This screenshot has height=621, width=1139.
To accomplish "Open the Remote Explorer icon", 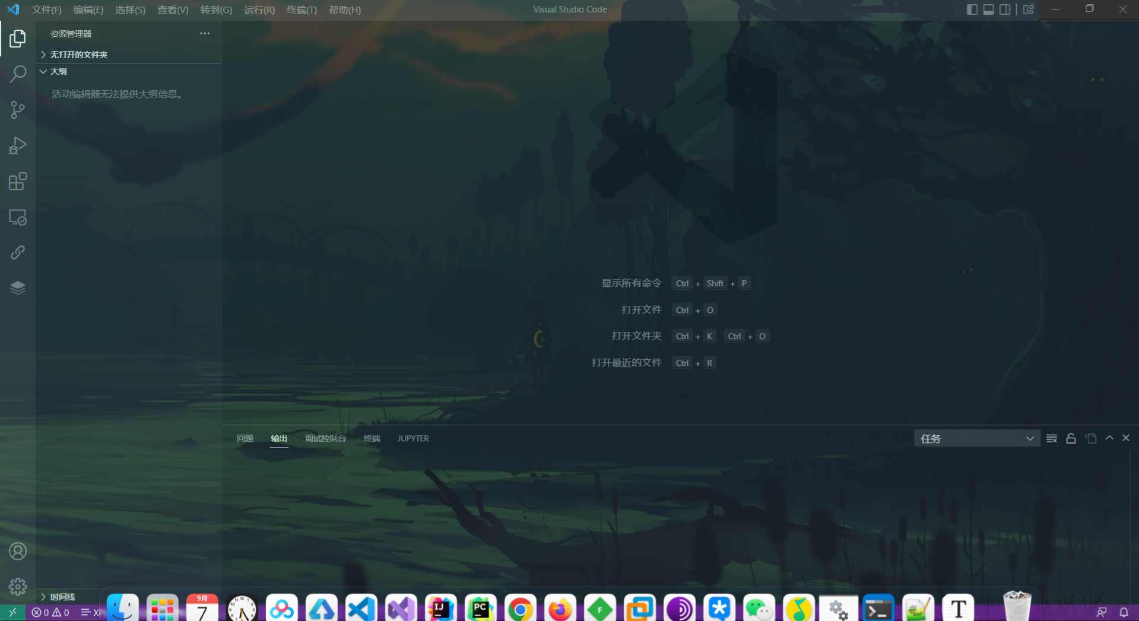I will [18, 217].
